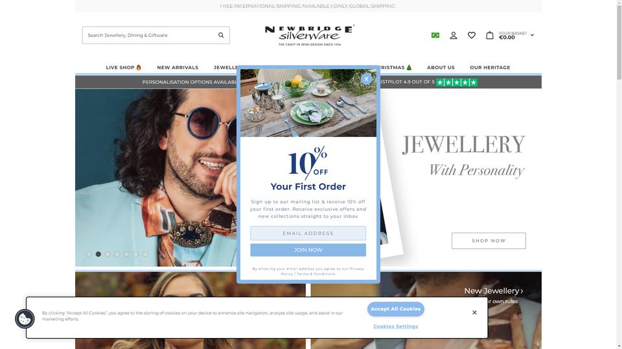This screenshot has width=622, height=349.
Task: Open the Cookies Settings link
Action: (x=395, y=326)
